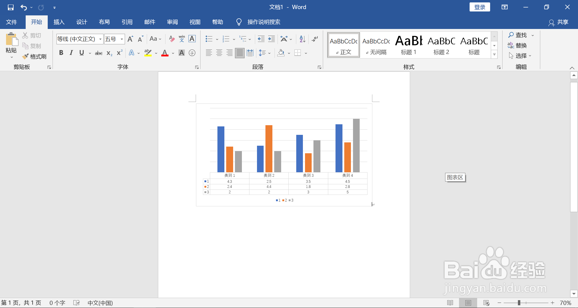Viewport: 578px width, 308px height.
Task: Sort text with the A-Z sort icon
Action: coord(302,39)
